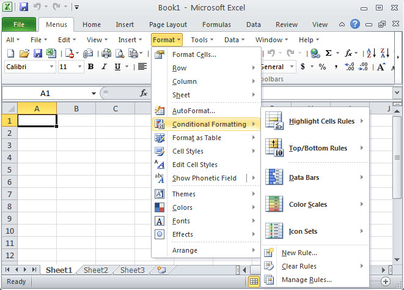This screenshot has width=404, height=290.
Task: Click row 5 header
Action: [x=10, y=169]
